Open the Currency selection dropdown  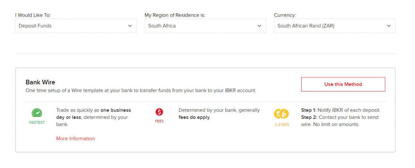335,26
